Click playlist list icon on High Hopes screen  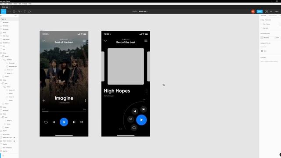click(146, 41)
